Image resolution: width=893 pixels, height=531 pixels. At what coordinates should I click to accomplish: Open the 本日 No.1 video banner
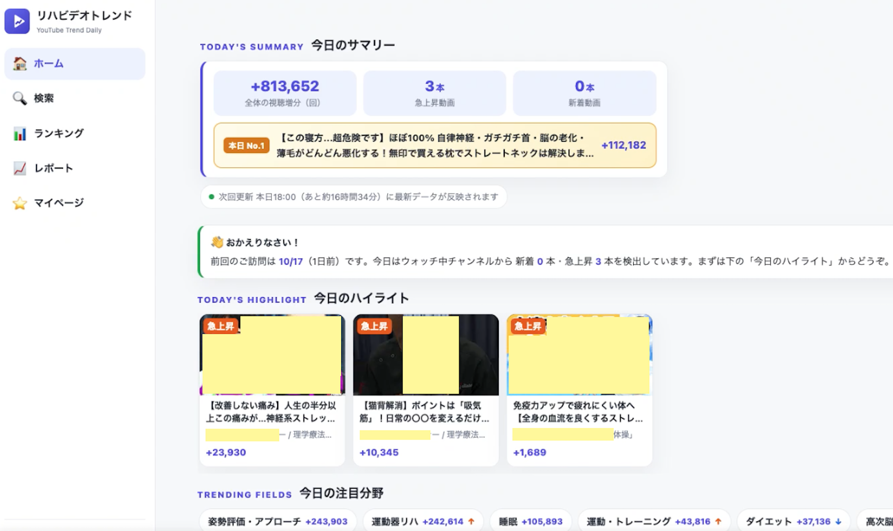coord(435,145)
